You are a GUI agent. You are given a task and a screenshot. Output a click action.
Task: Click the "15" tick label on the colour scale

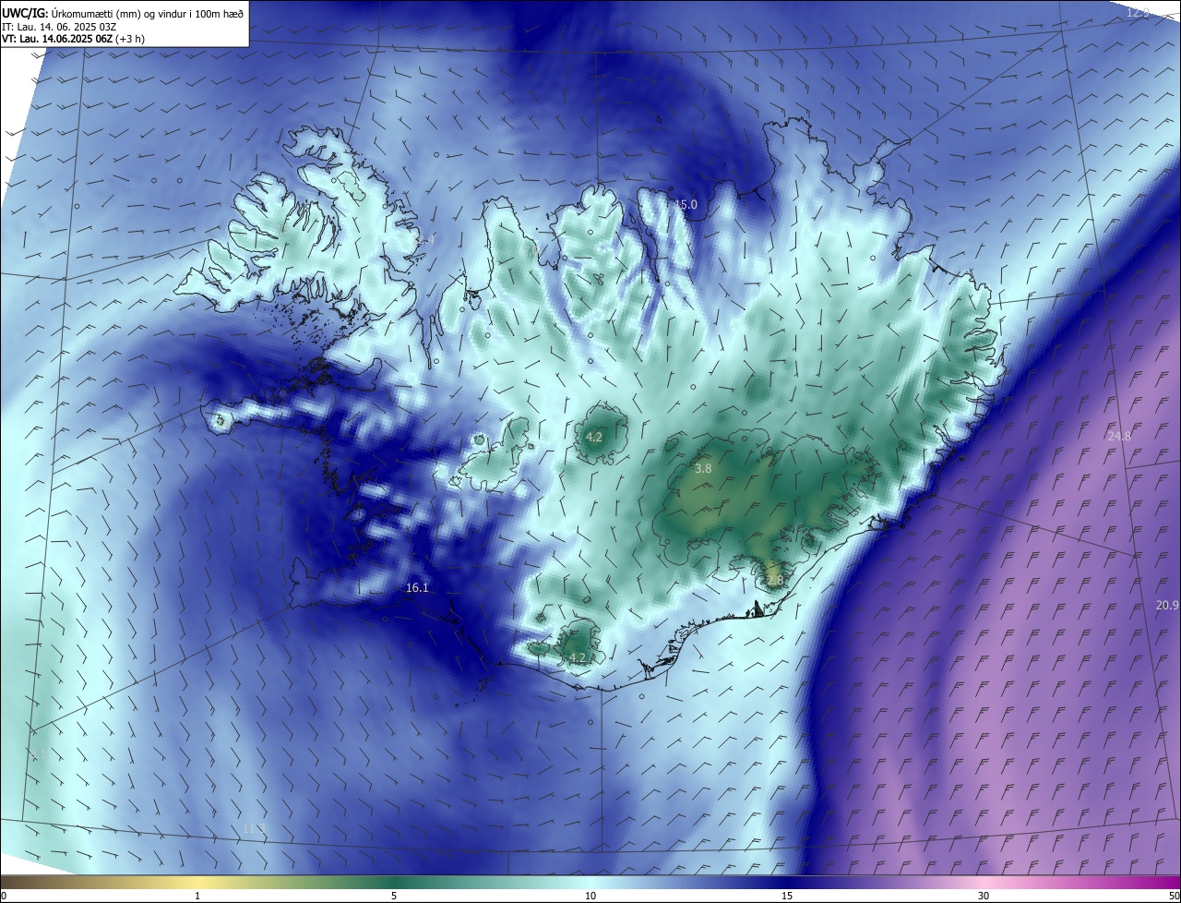[x=787, y=896]
